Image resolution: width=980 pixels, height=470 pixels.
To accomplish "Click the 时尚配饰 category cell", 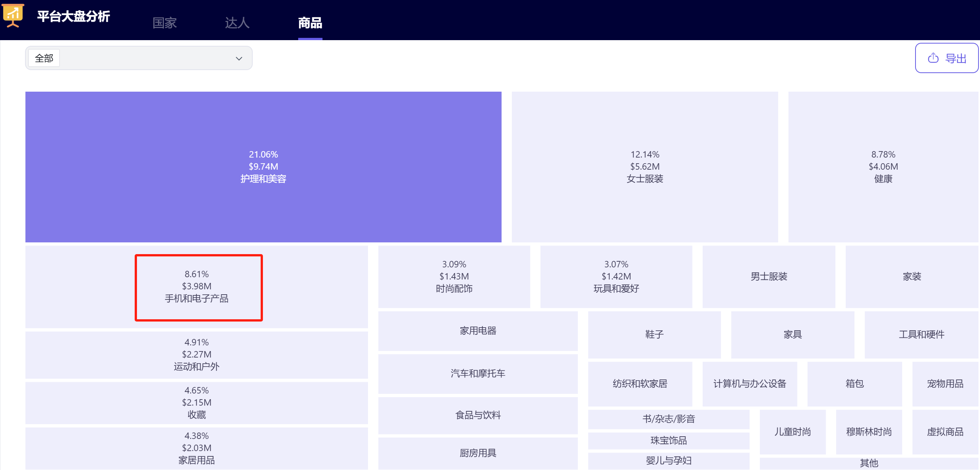I will tap(453, 276).
